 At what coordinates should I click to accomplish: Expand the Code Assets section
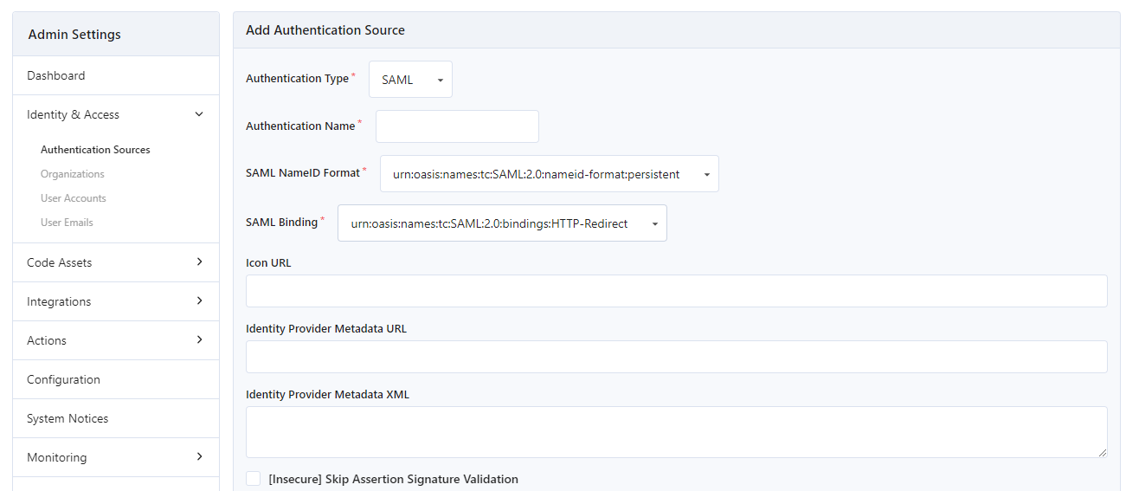(x=116, y=262)
